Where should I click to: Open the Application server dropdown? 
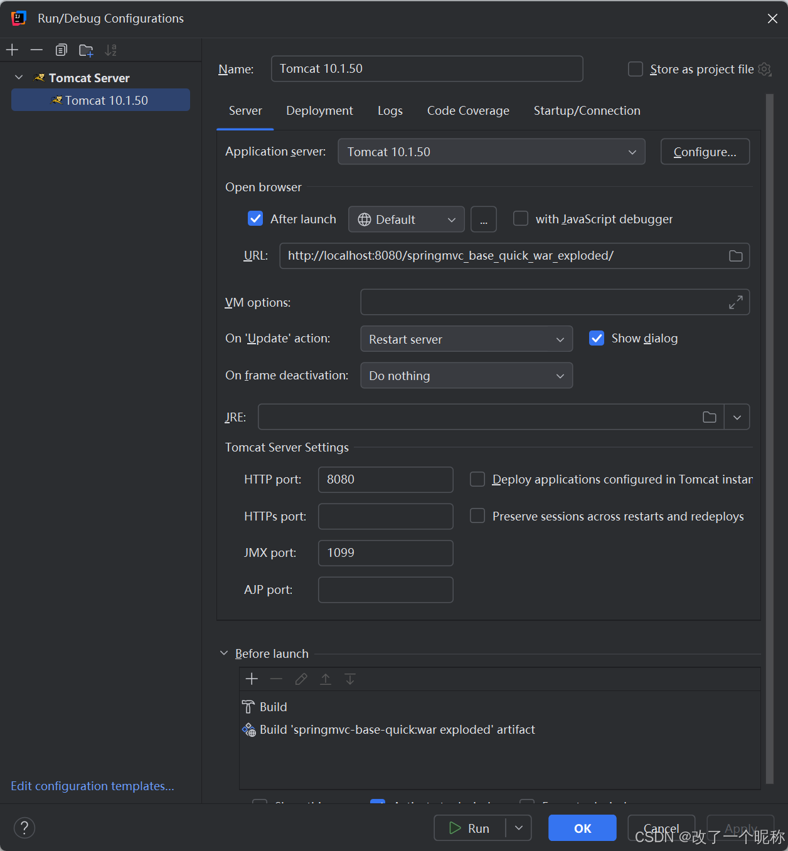(491, 152)
